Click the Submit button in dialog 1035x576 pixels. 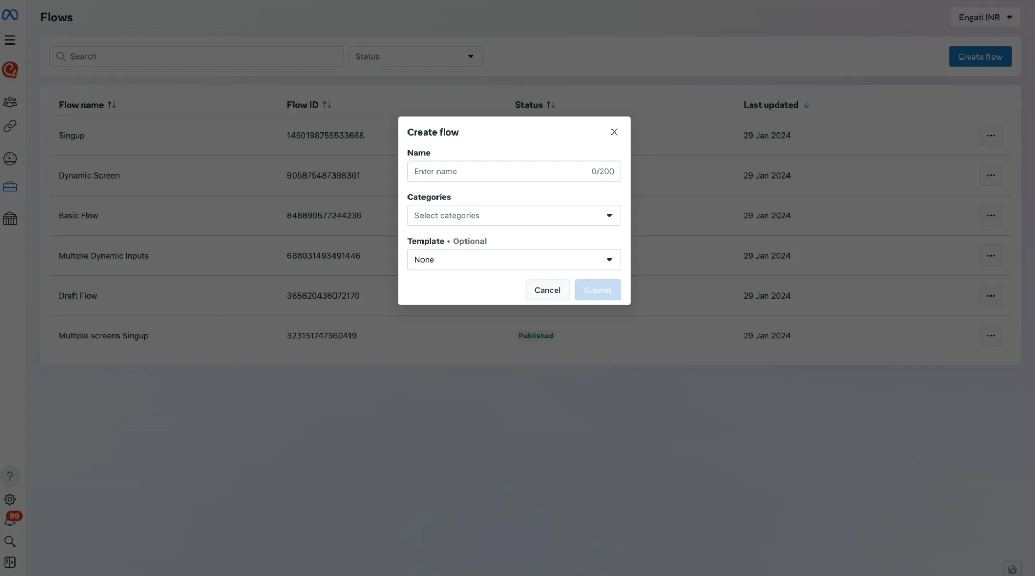(x=597, y=290)
